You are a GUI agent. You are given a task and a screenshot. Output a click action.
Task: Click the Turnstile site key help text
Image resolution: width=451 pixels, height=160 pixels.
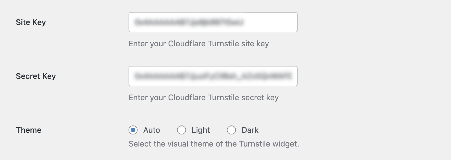pyautogui.click(x=199, y=44)
